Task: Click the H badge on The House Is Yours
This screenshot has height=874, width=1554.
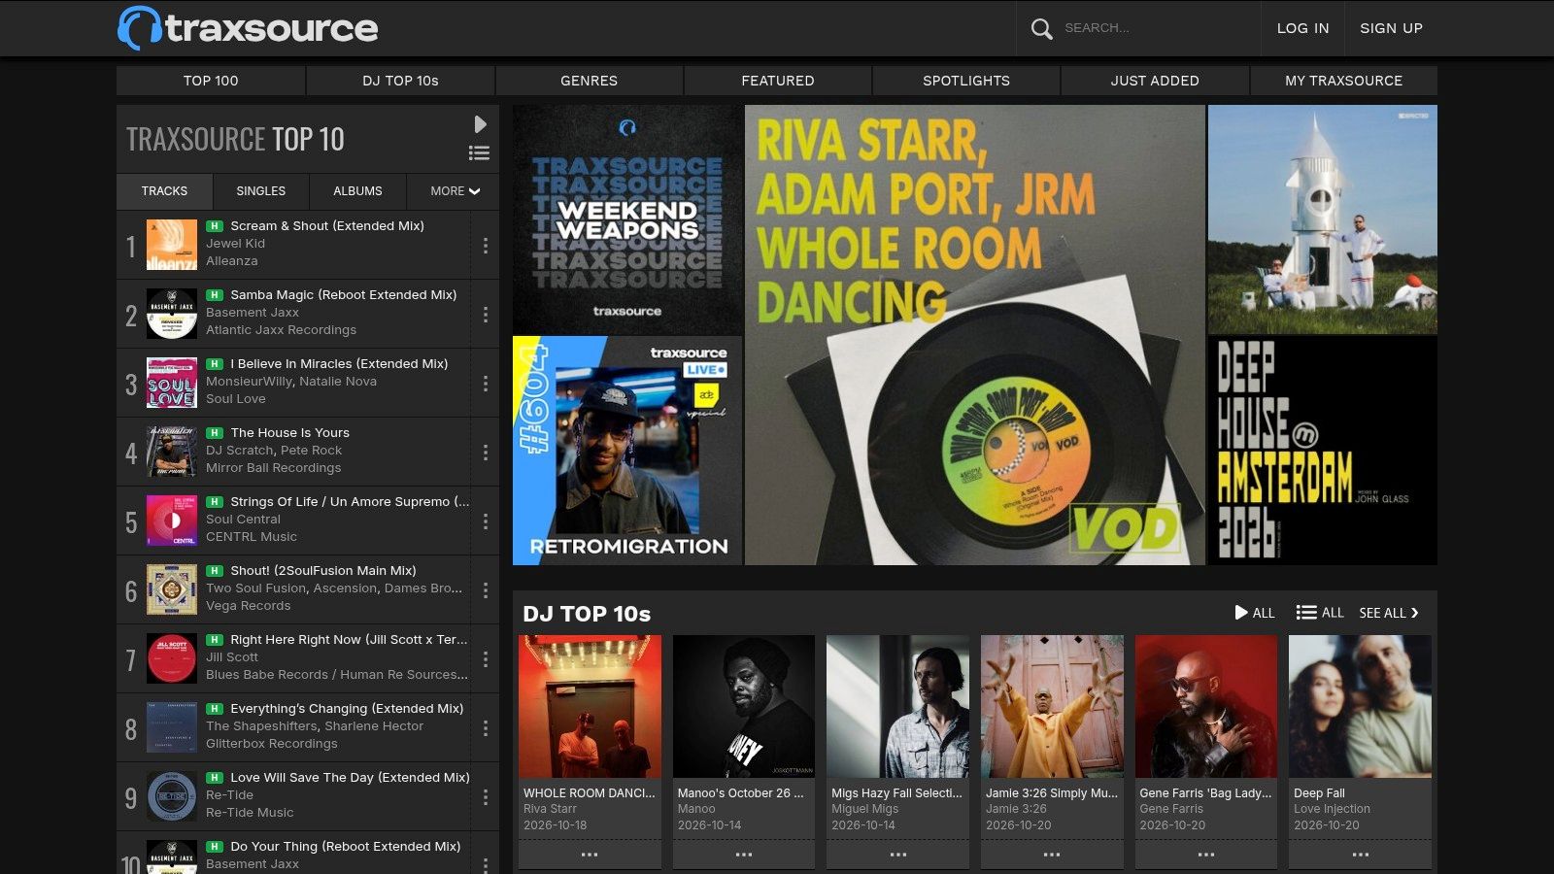Action: tap(215, 433)
